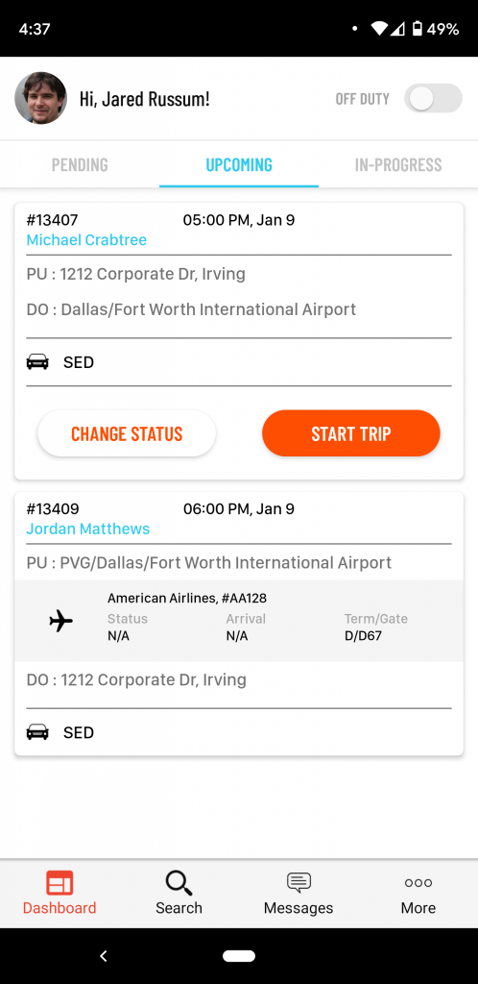Toggle the Off Duty switch
This screenshot has height=984, width=478.
pos(433,99)
